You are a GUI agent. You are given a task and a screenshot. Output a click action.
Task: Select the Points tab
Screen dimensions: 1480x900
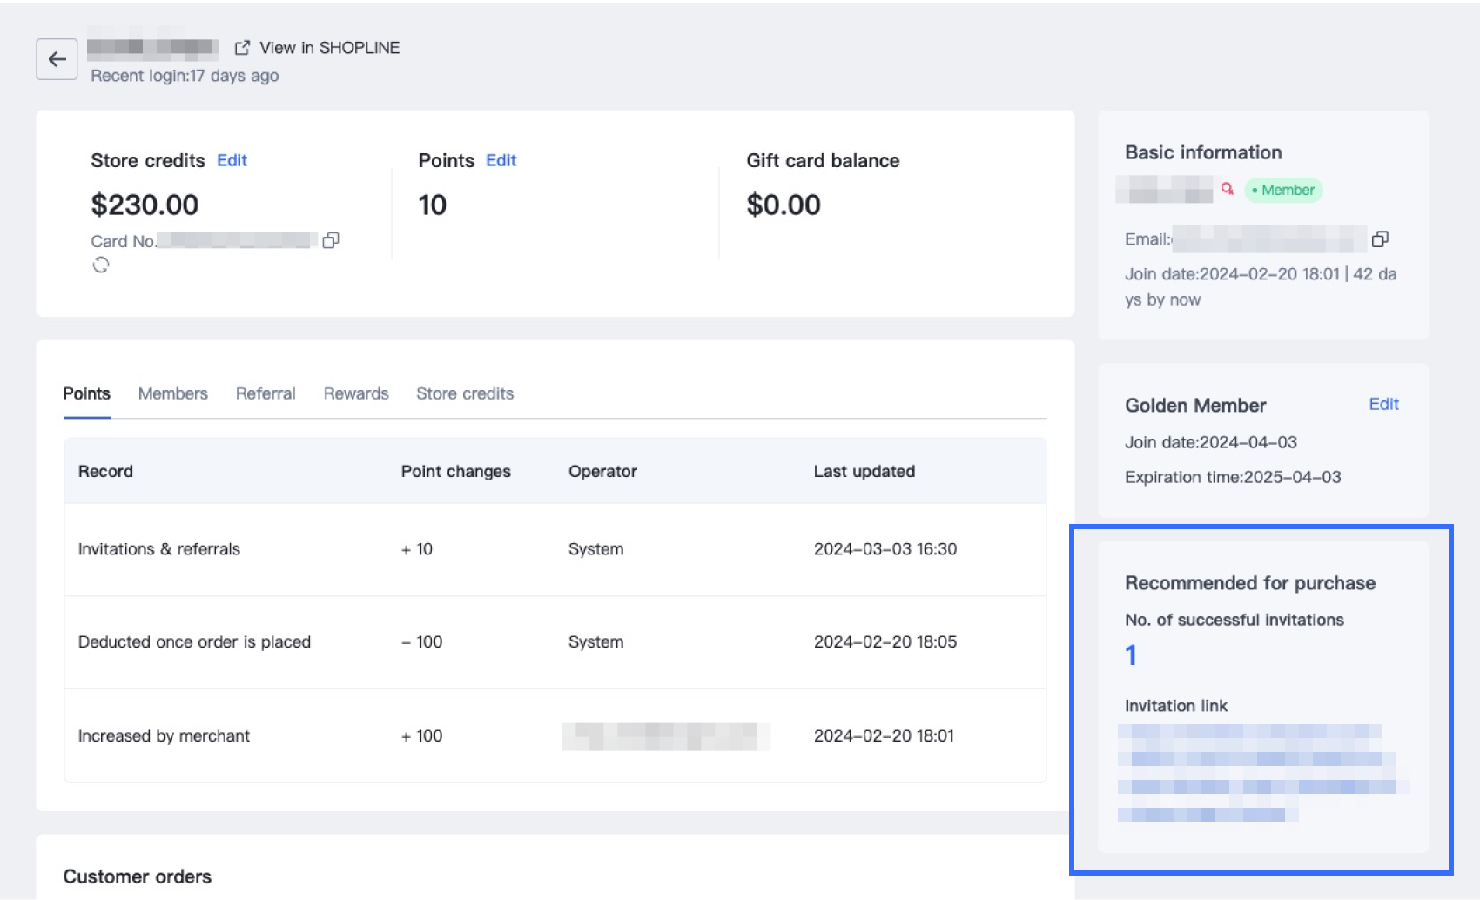86,393
